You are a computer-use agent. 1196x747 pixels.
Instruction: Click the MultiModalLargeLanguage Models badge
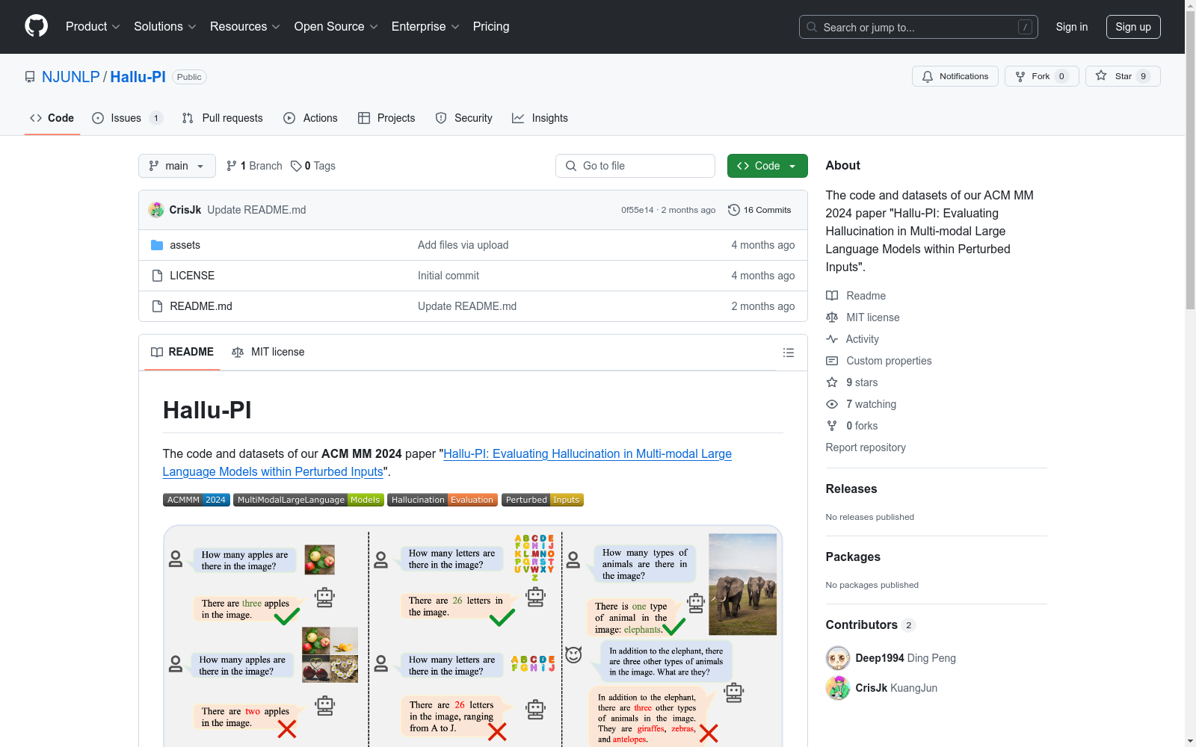(309, 500)
